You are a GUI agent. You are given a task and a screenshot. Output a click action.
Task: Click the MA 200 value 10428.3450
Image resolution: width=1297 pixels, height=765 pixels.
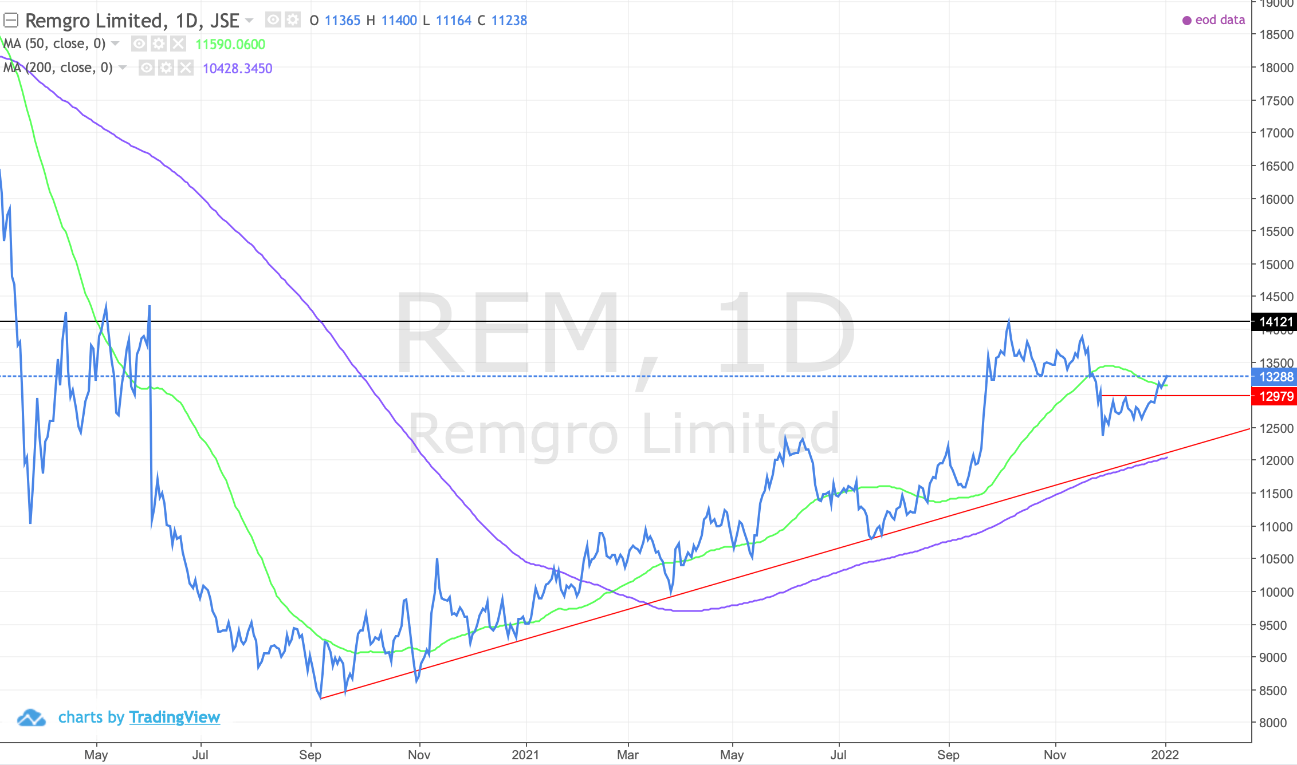(238, 69)
